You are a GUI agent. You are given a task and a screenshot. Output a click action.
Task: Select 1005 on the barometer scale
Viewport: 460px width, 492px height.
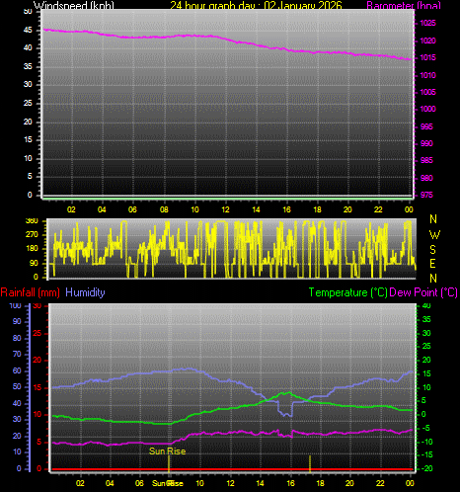(427, 92)
